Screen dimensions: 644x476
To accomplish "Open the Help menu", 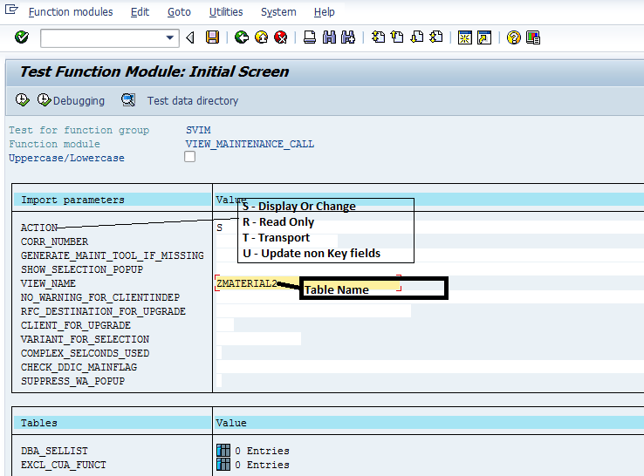I will pos(325,12).
